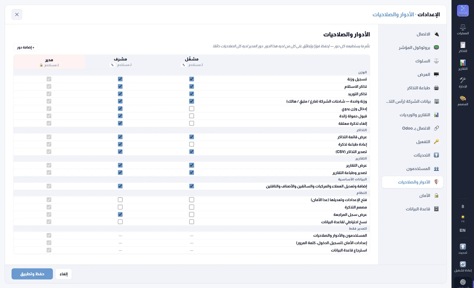474x288 pixels.
Task: Enable فتح الإعدادات وتعديلها for مشغّل
Action: pyautogui.click(x=192, y=200)
